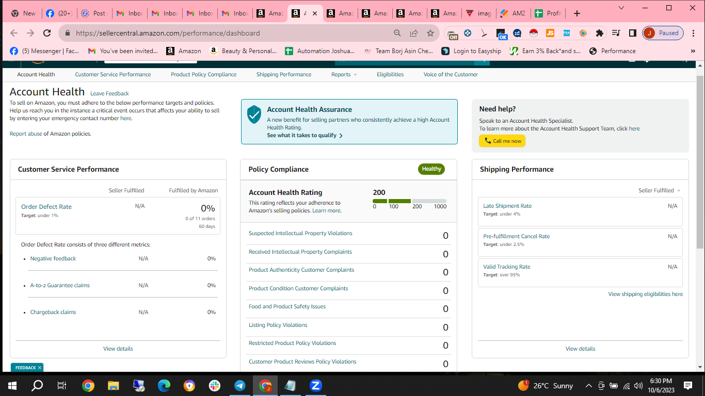Open Restricted Product Policy Violations
This screenshot has width=705, height=396.
pos(293,343)
